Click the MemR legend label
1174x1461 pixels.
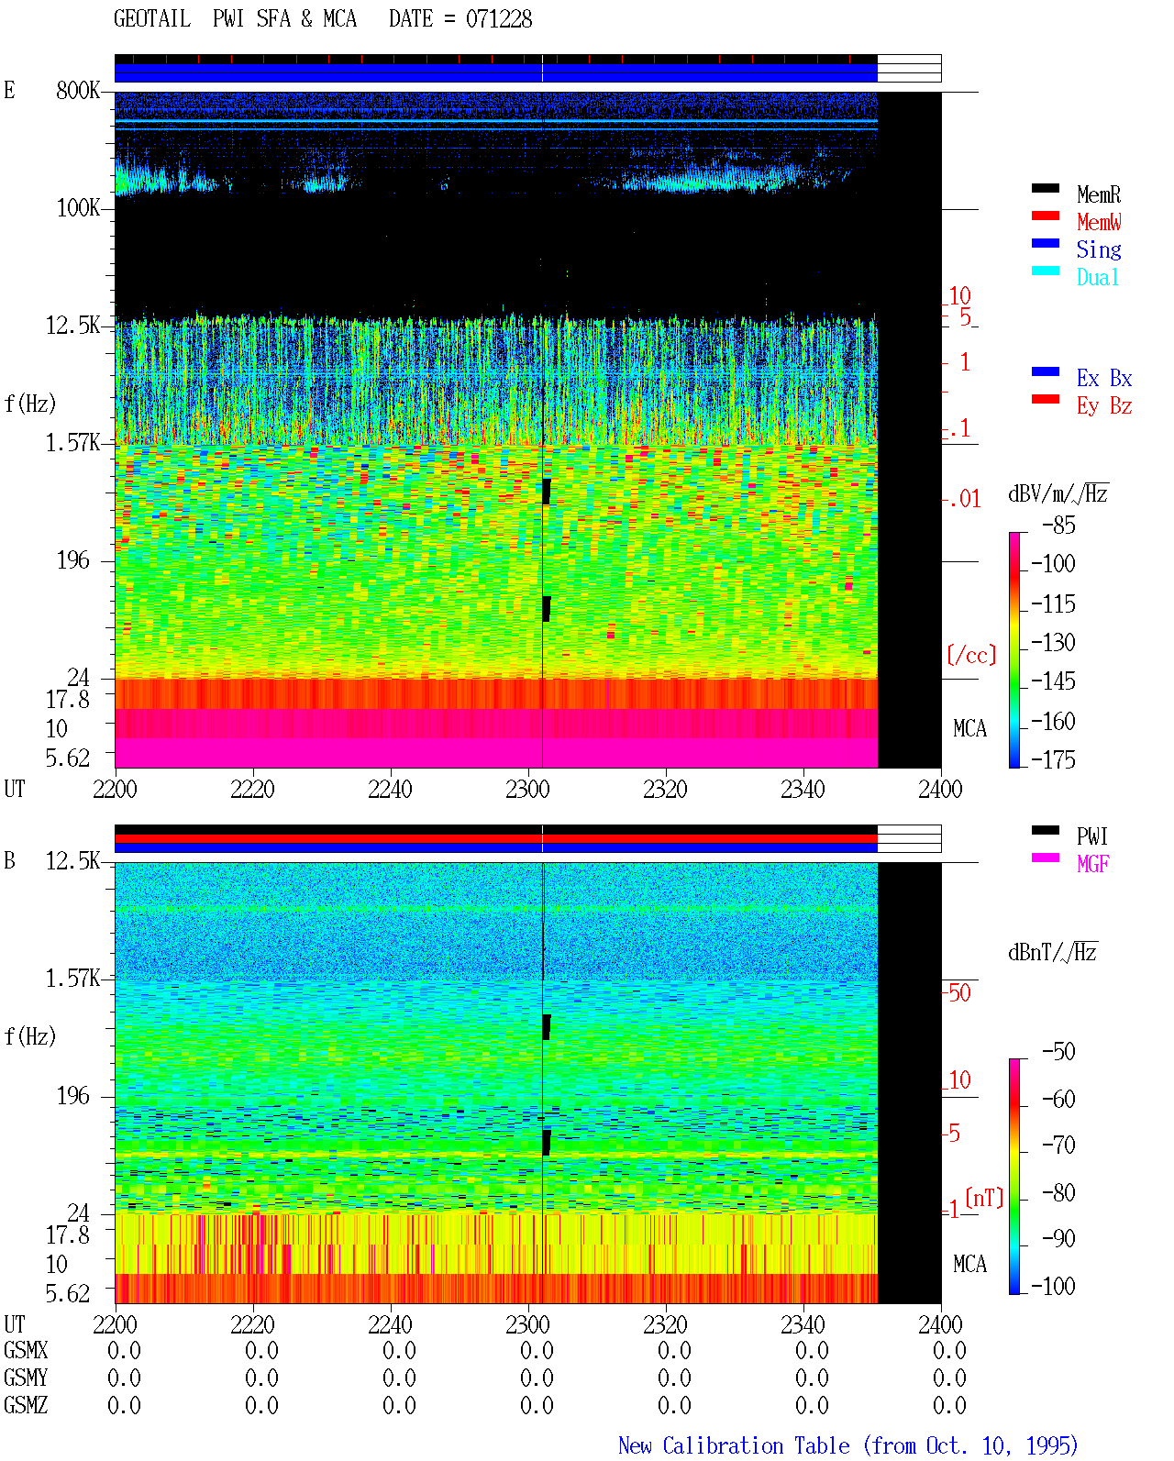(x=1099, y=194)
